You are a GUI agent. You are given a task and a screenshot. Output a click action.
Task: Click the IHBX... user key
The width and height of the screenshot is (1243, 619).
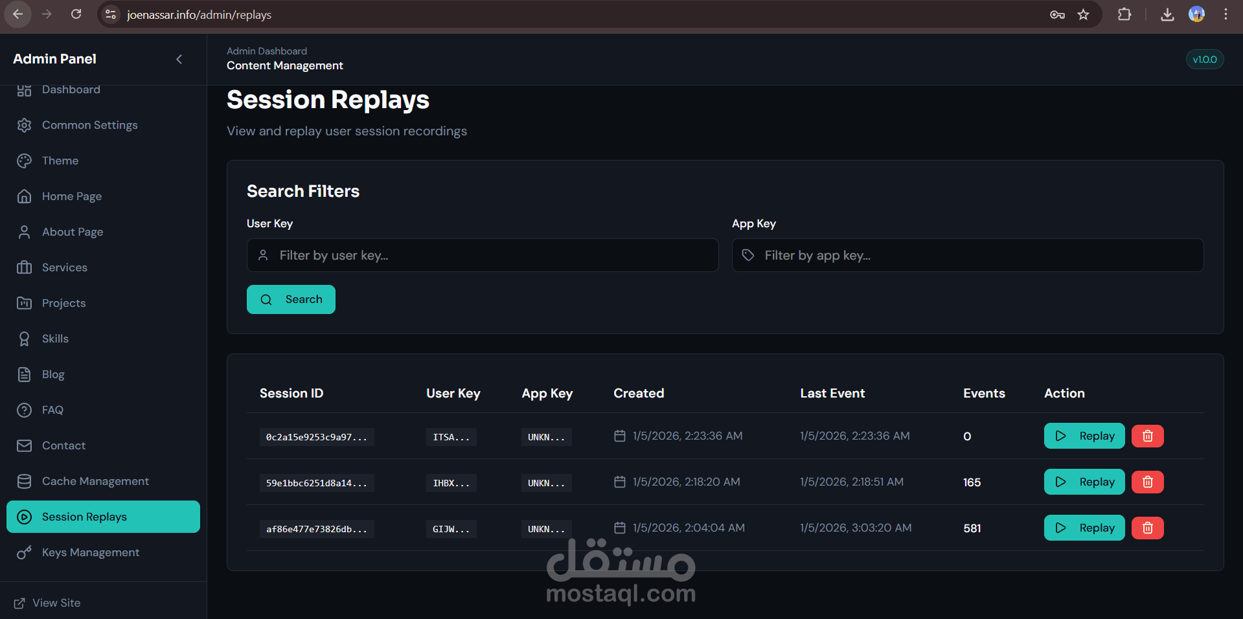coord(451,483)
